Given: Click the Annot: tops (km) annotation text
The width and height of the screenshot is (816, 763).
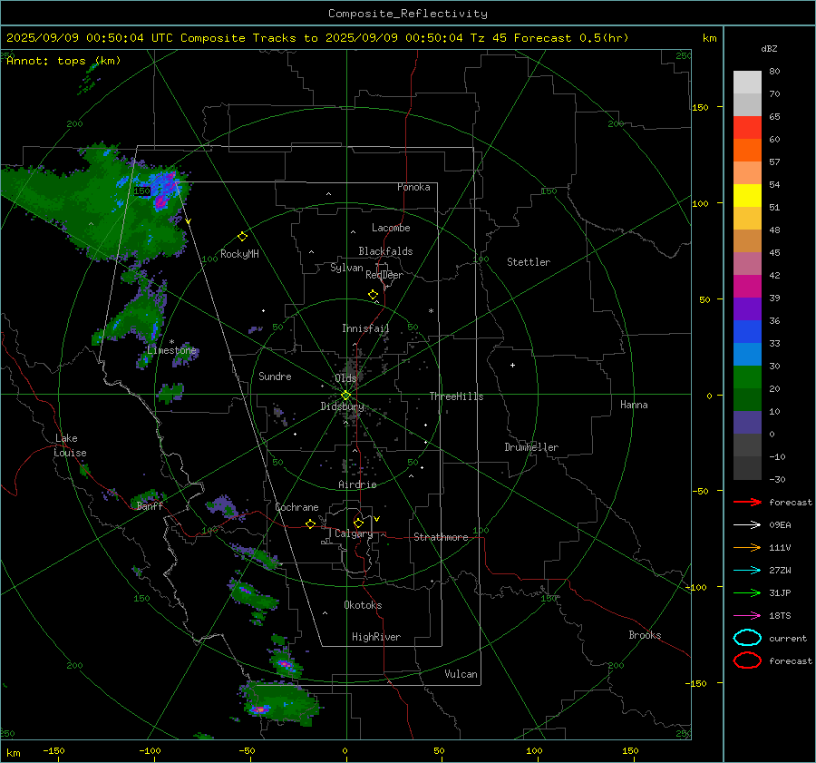Looking at the screenshot, I should (x=63, y=61).
